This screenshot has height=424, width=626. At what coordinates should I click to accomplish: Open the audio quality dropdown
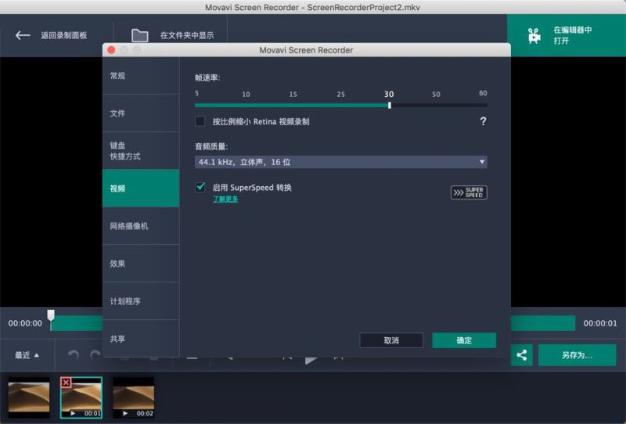click(x=340, y=162)
